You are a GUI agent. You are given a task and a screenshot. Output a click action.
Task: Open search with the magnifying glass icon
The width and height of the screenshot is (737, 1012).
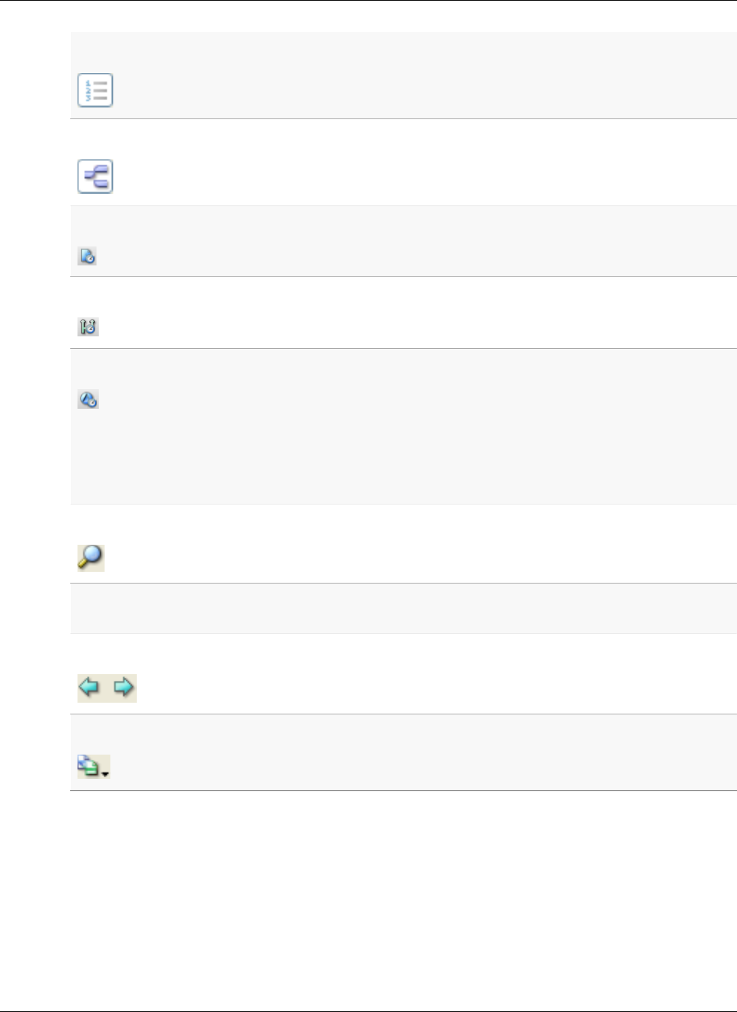pos(91,558)
